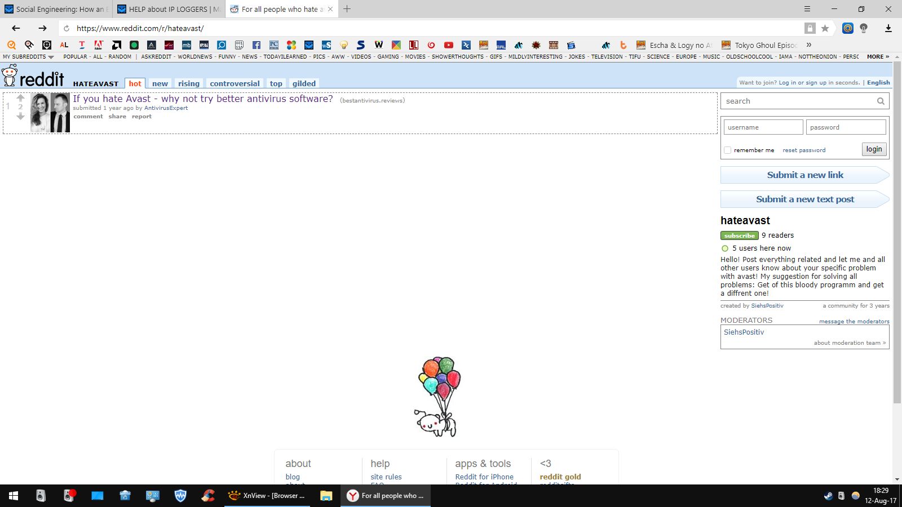Tick the 'remember me' checkbox

tap(727, 150)
